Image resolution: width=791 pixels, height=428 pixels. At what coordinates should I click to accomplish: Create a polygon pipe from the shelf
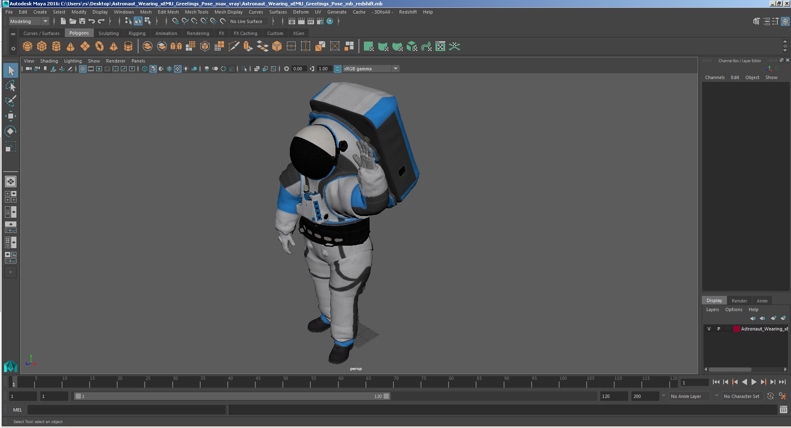pos(128,47)
